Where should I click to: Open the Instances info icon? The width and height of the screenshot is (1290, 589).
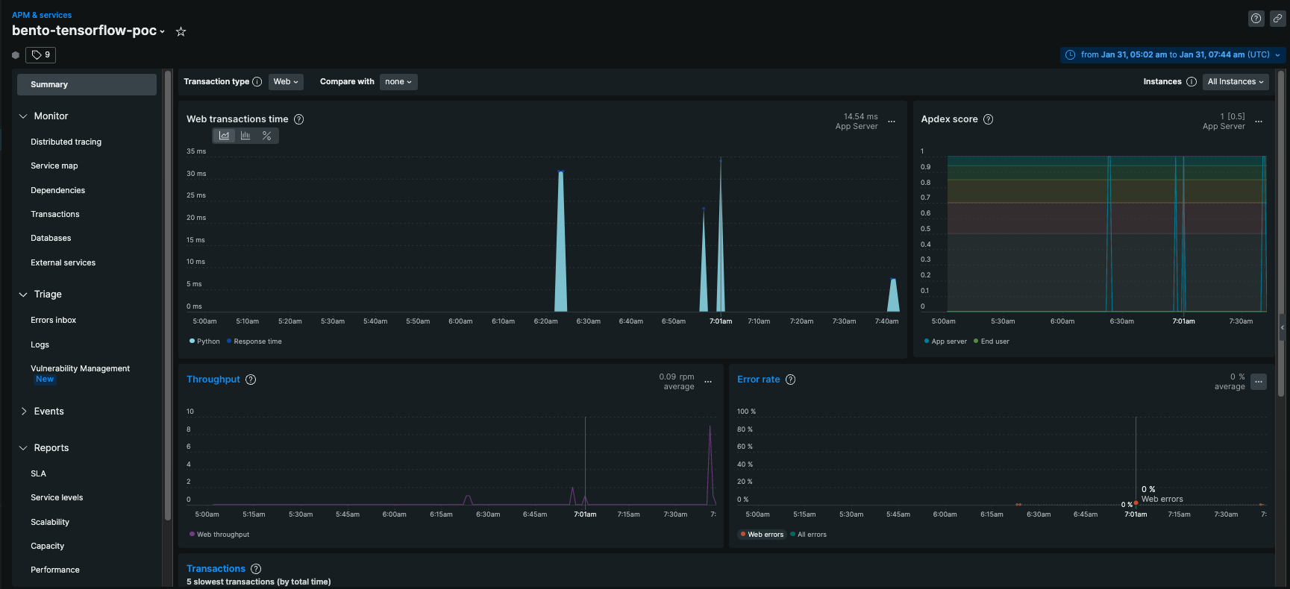[1192, 82]
